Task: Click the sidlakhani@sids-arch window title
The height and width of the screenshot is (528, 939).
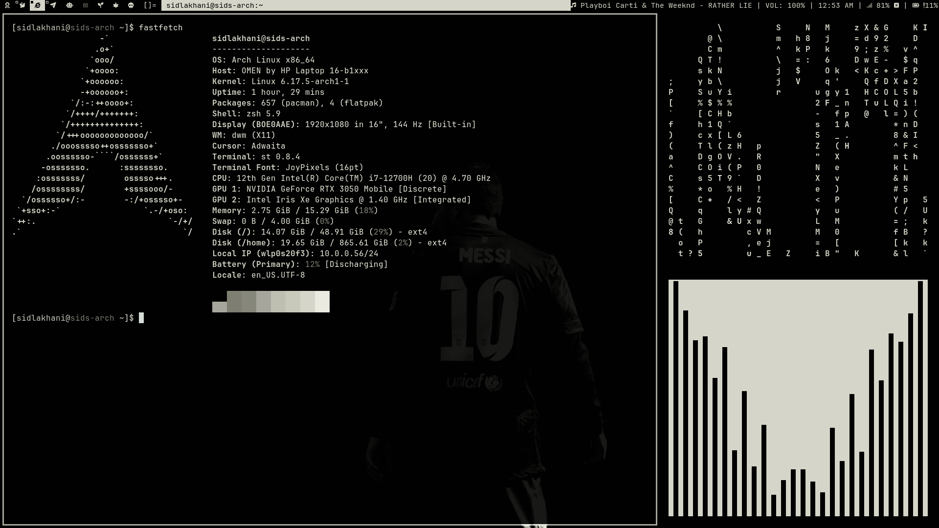Action: point(214,5)
